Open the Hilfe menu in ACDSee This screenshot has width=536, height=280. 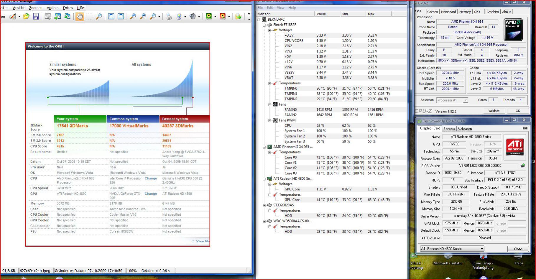click(80, 8)
